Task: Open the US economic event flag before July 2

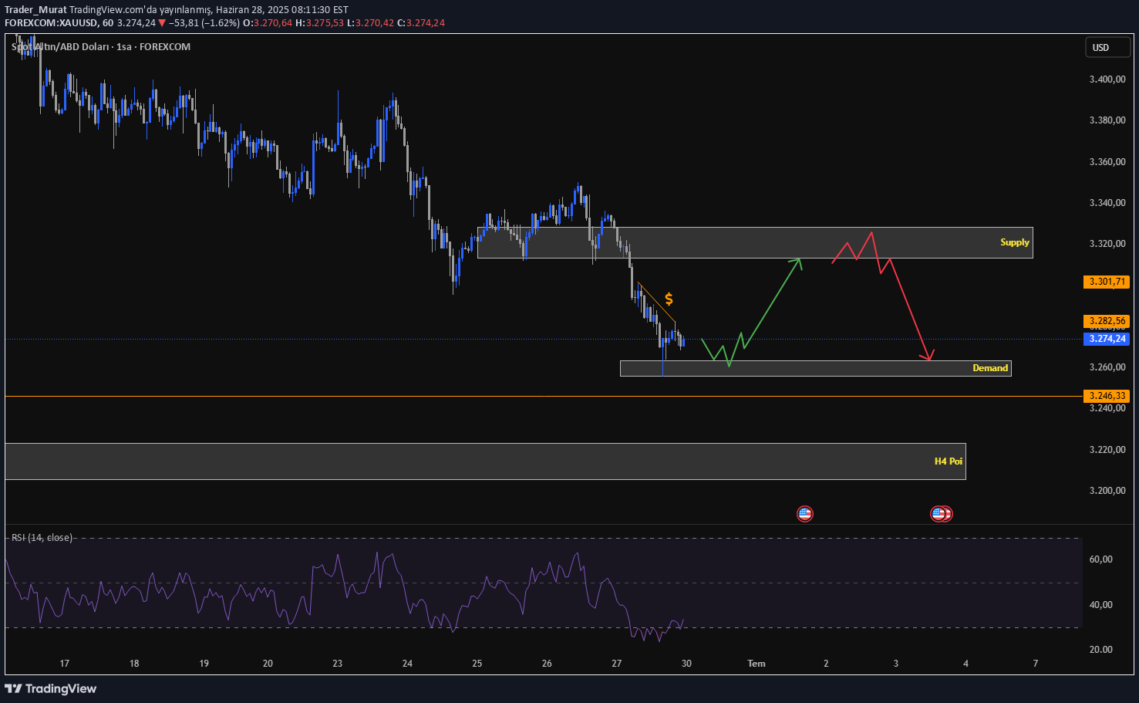Action: point(804,513)
